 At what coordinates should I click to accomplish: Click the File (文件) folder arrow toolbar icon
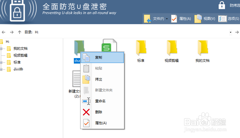(x=148, y=19)
